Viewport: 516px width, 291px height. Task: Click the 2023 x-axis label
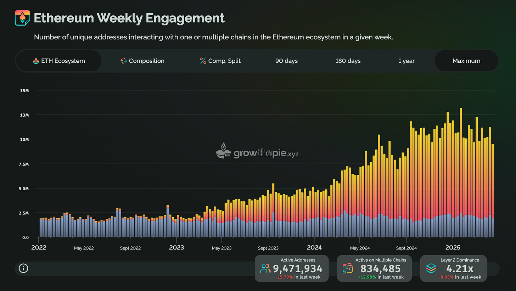coord(176,247)
